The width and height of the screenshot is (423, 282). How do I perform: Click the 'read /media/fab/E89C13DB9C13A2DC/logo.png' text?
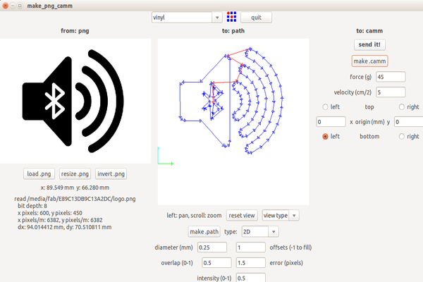click(x=75, y=199)
